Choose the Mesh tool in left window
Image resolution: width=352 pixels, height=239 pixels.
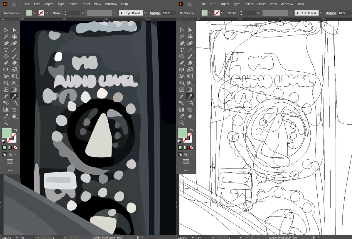tap(6, 90)
